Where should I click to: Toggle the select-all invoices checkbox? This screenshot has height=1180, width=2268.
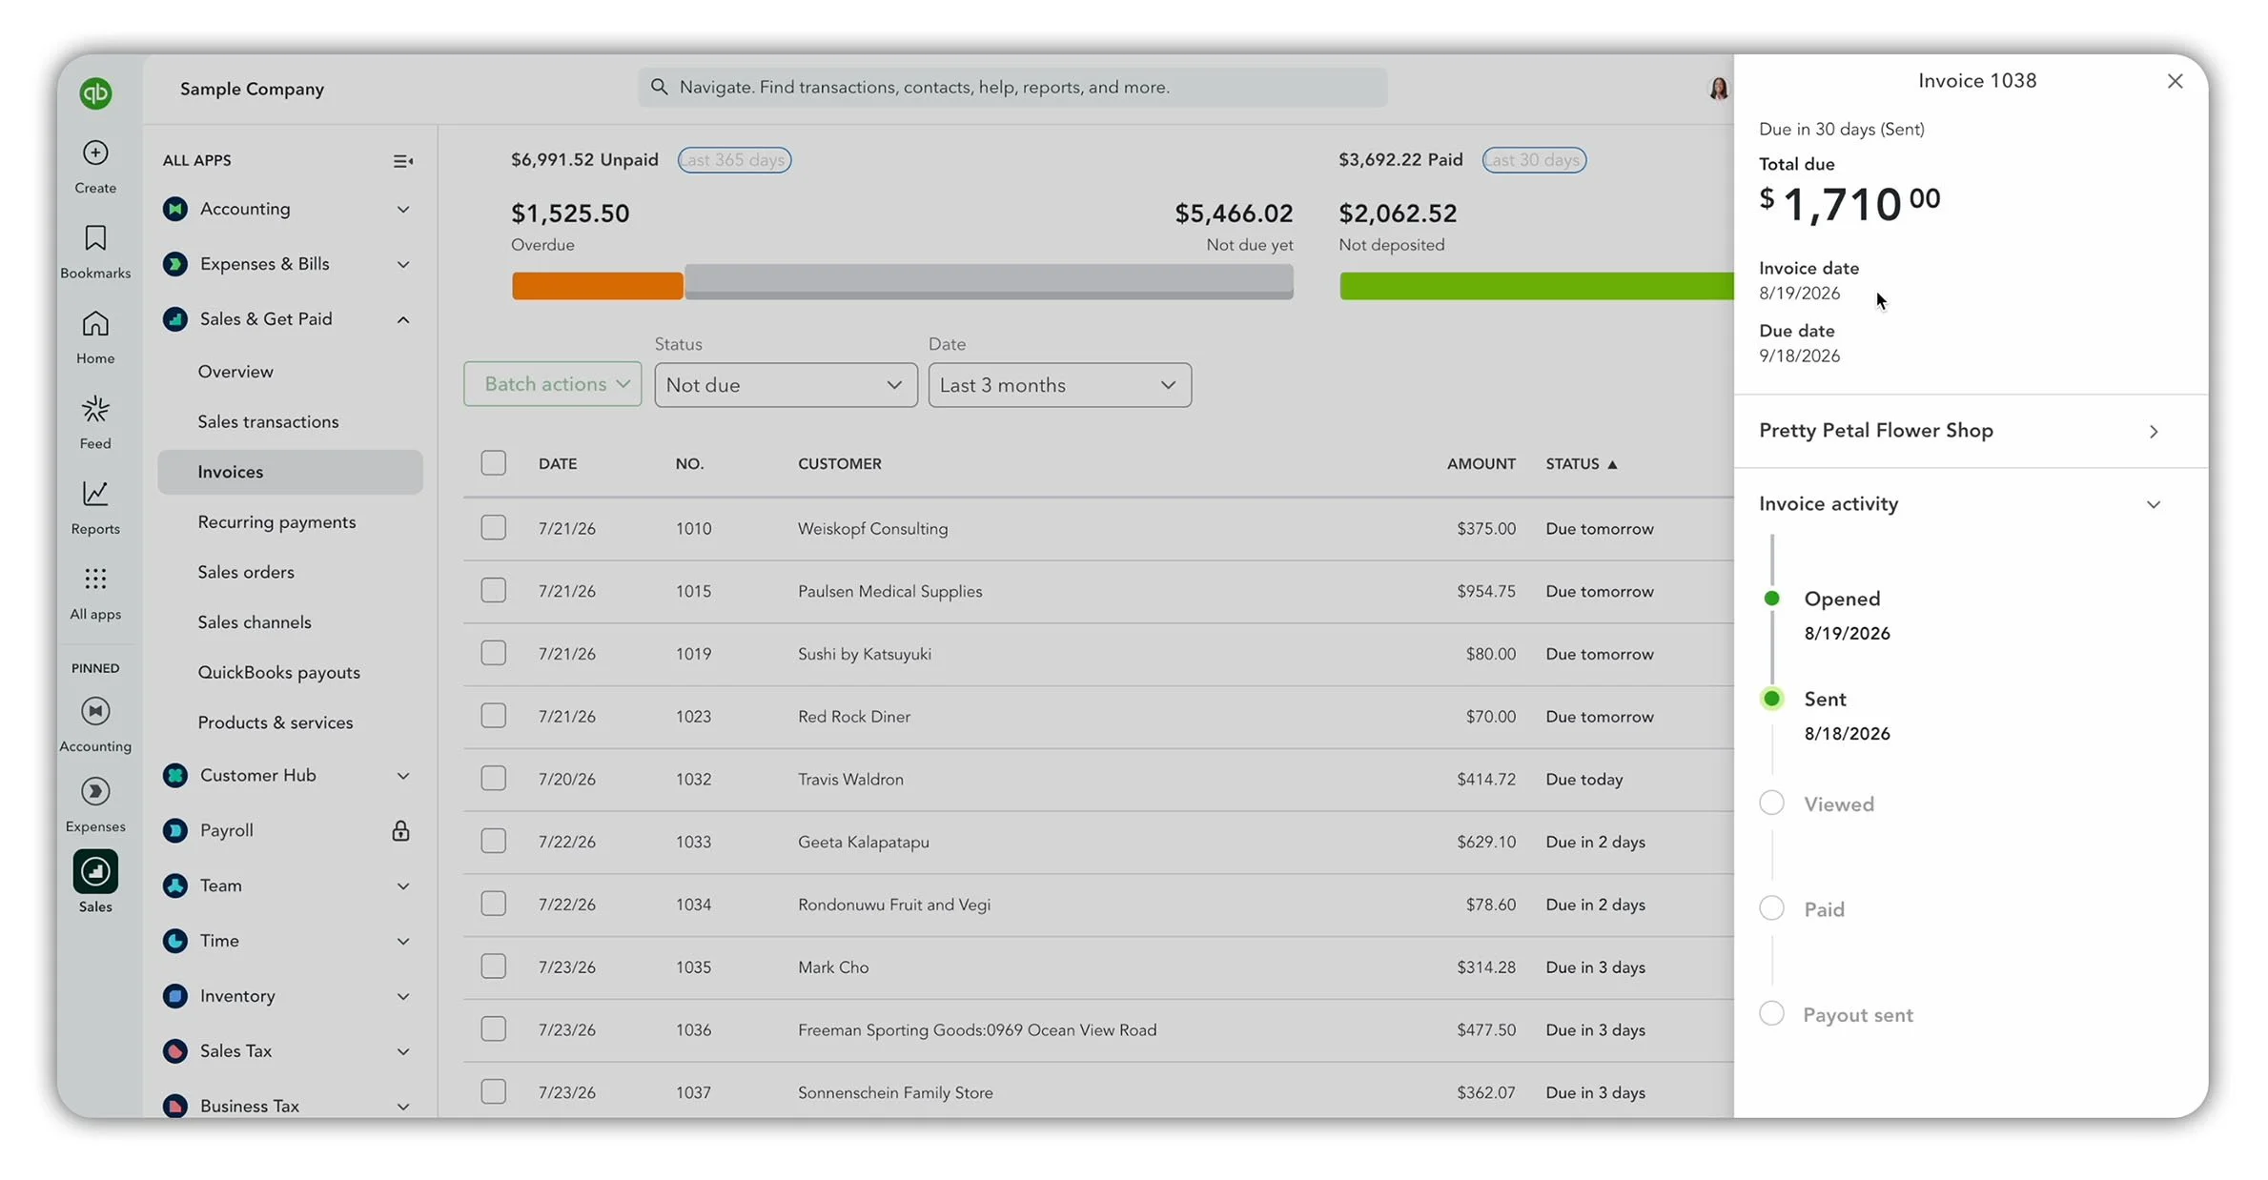coord(493,463)
